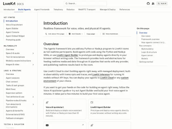
Task: Follow the LiveKit Agent Builder inline link
Action: coord(67,55)
